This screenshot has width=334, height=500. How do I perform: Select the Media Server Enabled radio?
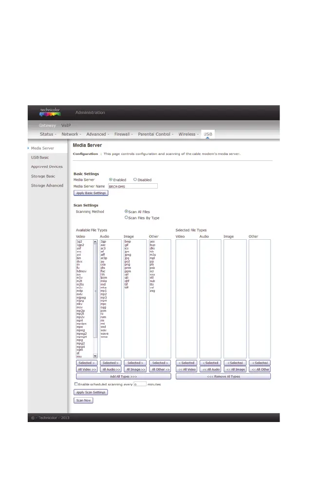(111, 179)
